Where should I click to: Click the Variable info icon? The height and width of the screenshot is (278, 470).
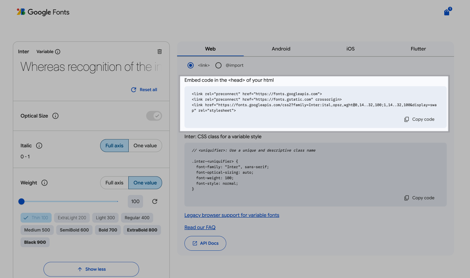coord(58,52)
